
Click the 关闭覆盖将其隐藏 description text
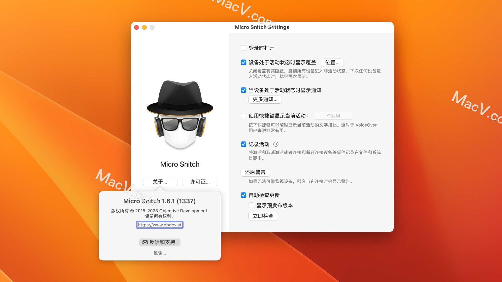[315, 74]
